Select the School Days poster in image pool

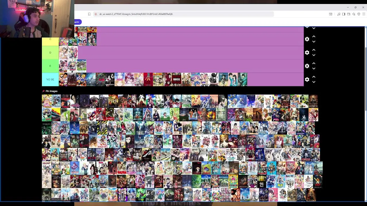pyautogui.click(x=150, y=195)
